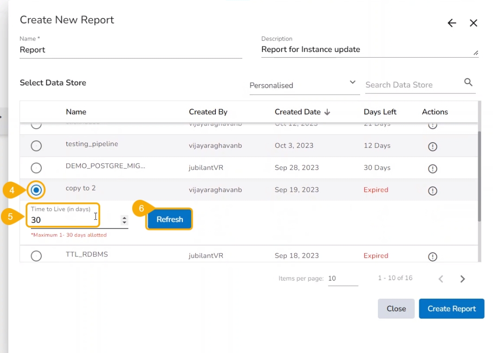The width and height of the screenshot is (493, 353).
Task: Select the TTL_RDBMS radio button
Action: tap(36, 256)
